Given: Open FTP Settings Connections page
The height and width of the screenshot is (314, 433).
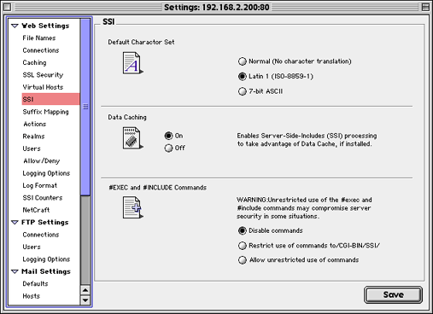Looking at the screenshot, I should (41, 235).
